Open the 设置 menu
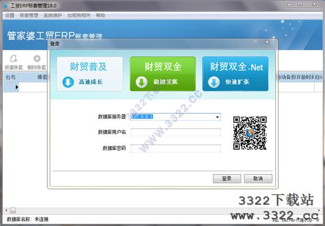Image resolution: width=325 pixels, height=226 pixels. coord(10,15)
